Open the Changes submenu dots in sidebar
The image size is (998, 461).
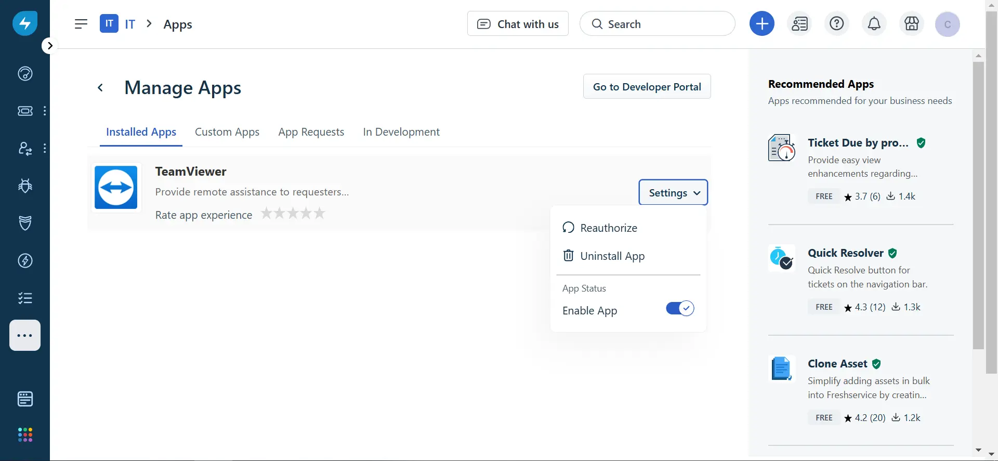(x=45, y=149)
